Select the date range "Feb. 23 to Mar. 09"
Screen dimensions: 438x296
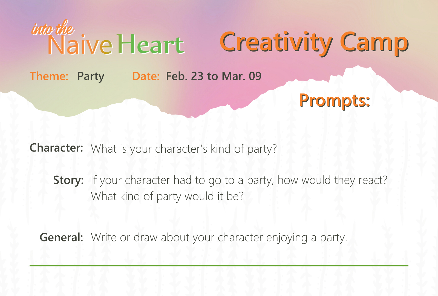pyautogui.click(x=214, y=76)
